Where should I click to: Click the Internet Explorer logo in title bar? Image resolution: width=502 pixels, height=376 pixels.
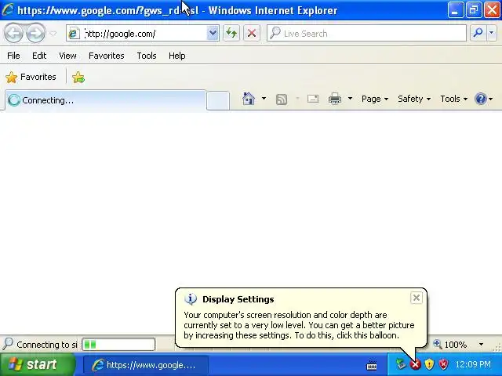8,10
